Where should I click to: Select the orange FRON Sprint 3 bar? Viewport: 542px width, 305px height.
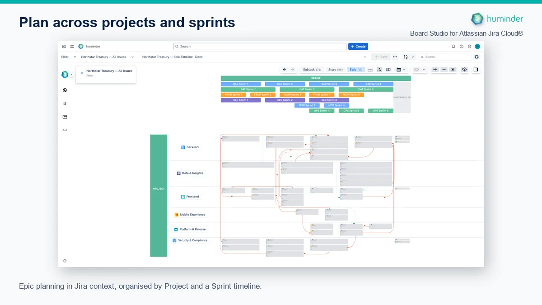(x=292, y=95)
